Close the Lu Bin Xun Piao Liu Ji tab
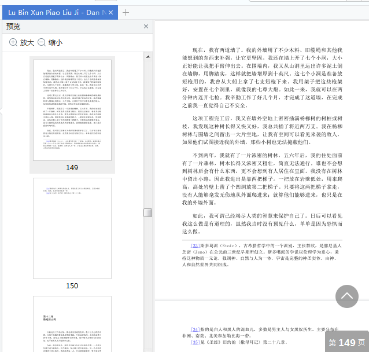The height and width of the screenshot is (352, 369). tap(112, 12)
